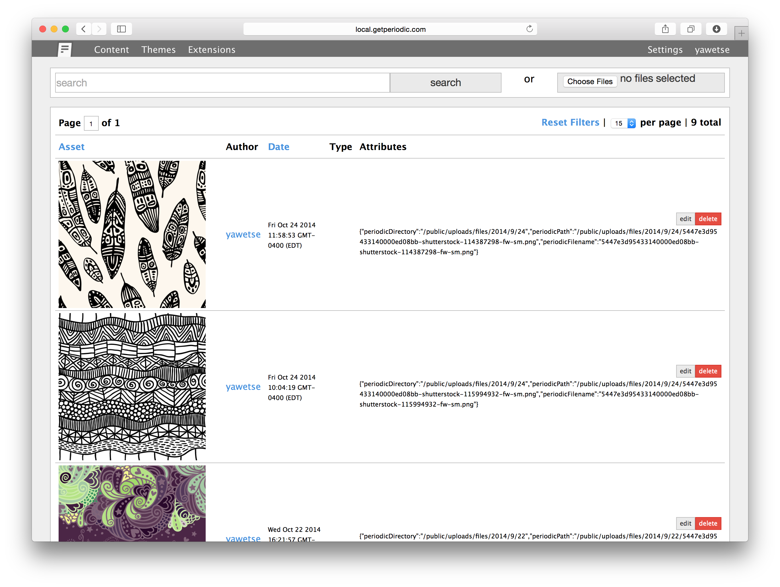Screen dimensions: 780x587
Task: Open the Extensions menu
Action: coord(212,50)
